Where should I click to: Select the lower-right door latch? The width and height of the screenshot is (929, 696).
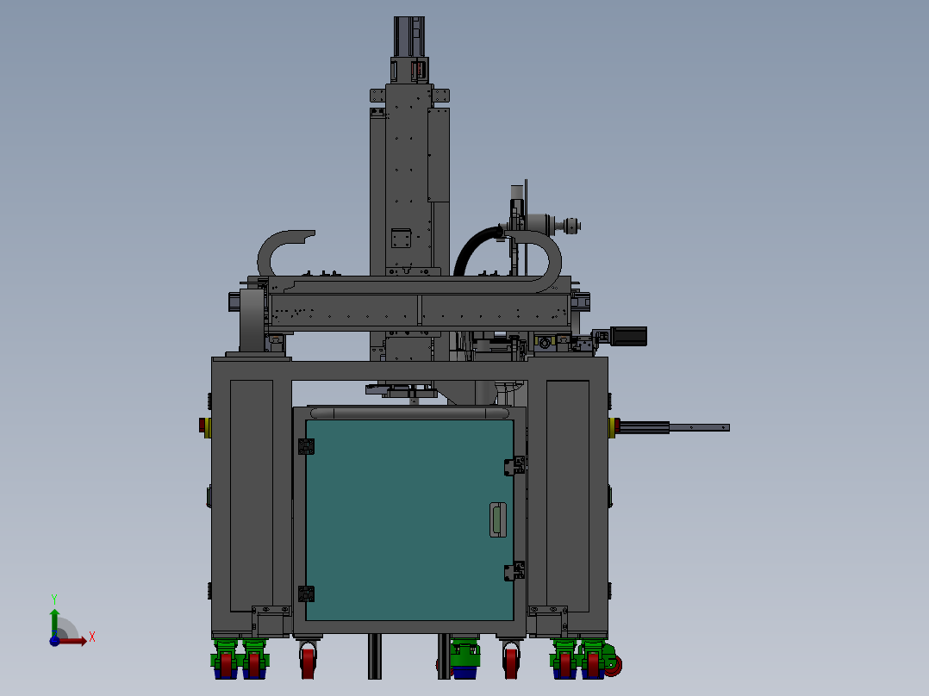tap(514, 572)
